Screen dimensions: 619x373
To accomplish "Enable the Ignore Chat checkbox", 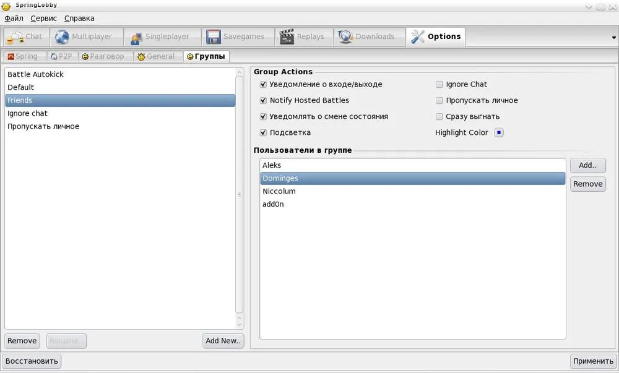I will click(439, 84).
